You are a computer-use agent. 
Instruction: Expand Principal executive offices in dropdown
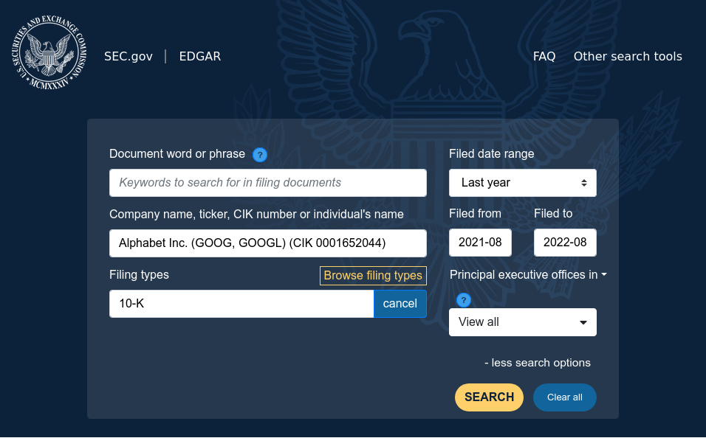pyautogui.click(x=528, y=275)
